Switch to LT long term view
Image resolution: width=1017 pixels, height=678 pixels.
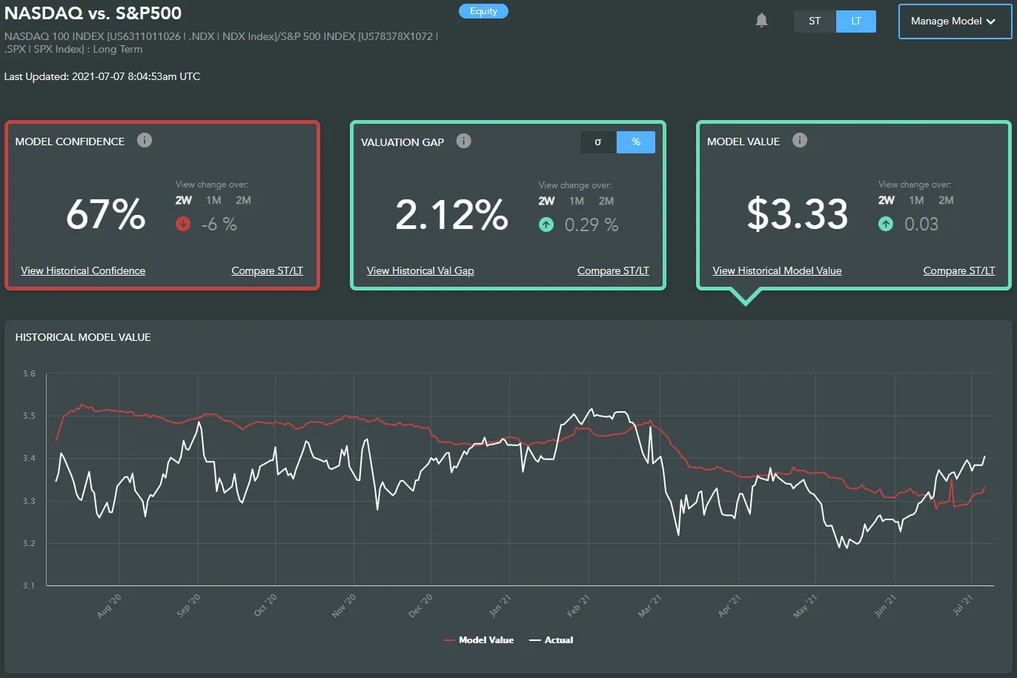(x=856, y=21)
